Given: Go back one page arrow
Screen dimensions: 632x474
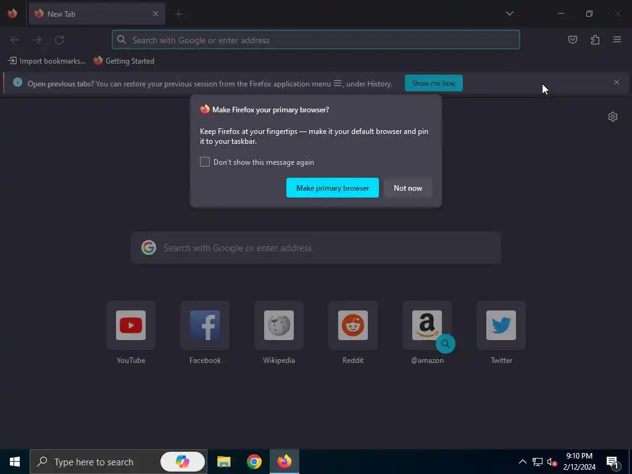Looking at the screenshot, I should point(15,40).
